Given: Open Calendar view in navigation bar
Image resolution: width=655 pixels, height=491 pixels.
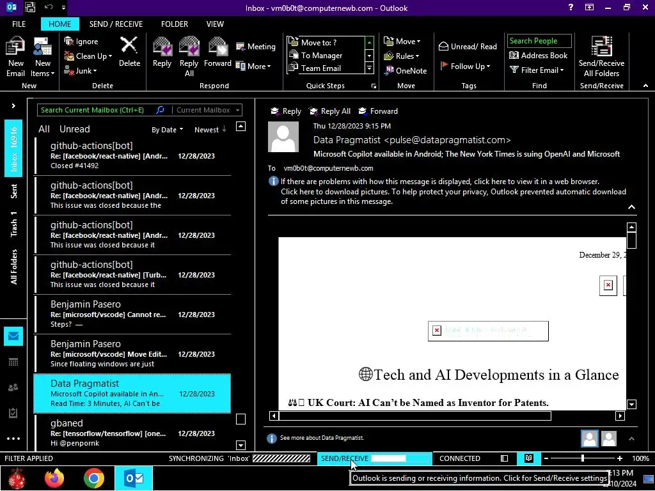Looking at the screenshot, I should [x=13, y=362].
